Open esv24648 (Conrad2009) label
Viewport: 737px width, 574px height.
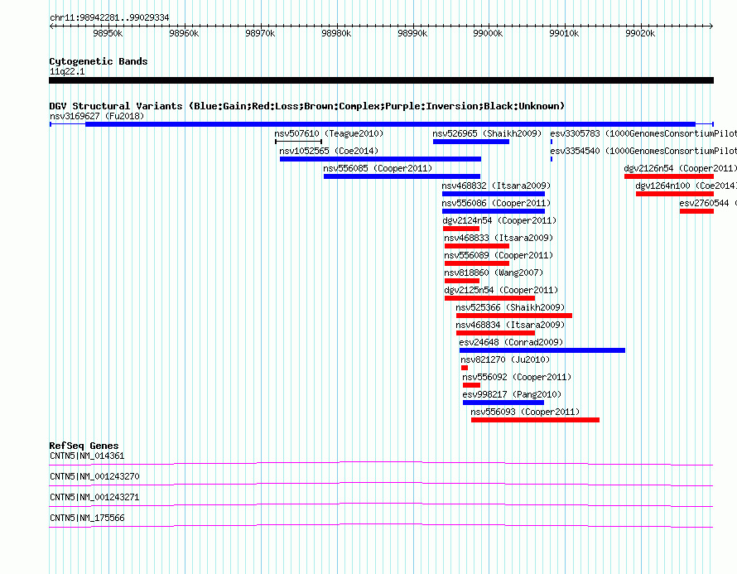(x=511, y=342)
